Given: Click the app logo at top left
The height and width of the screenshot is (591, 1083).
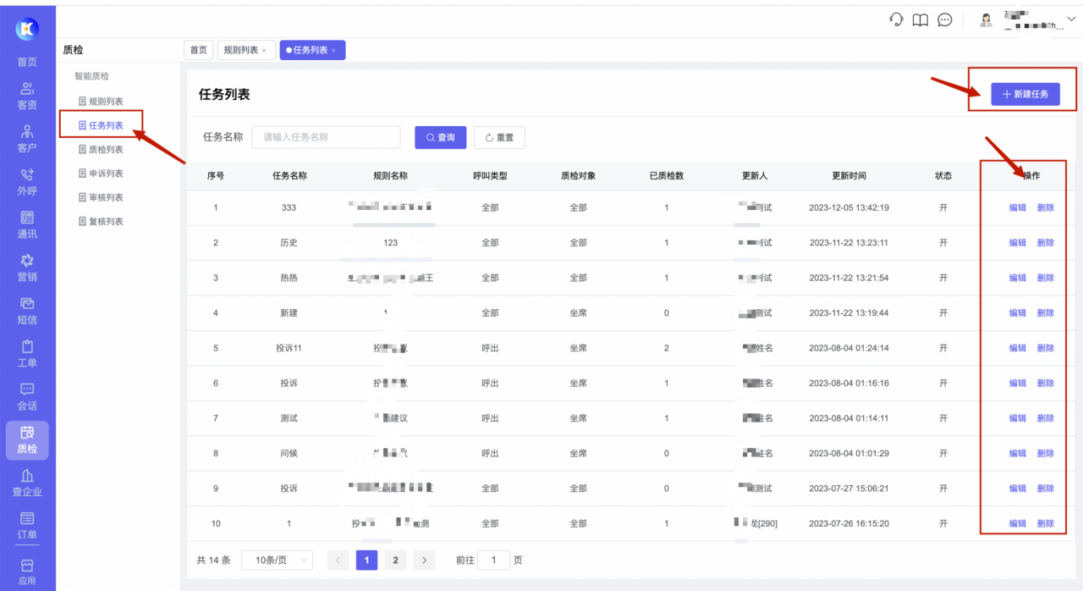Looking at the screenshot, I should point(27,29).
